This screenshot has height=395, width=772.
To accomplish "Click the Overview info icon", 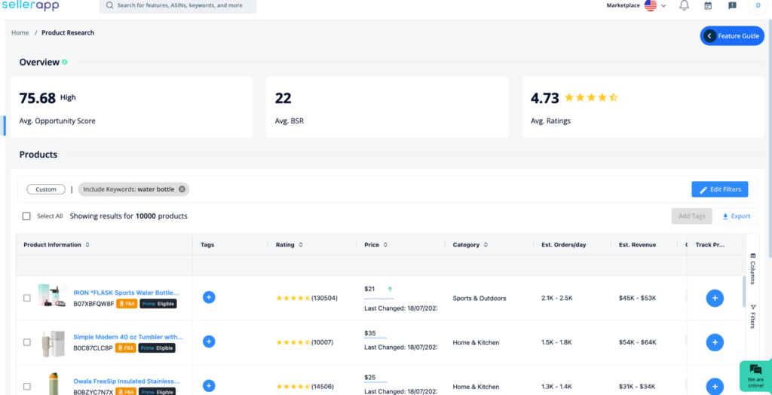I will 65,62.
